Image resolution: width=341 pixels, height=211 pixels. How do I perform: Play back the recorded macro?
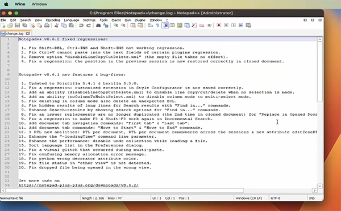(234, 26)
